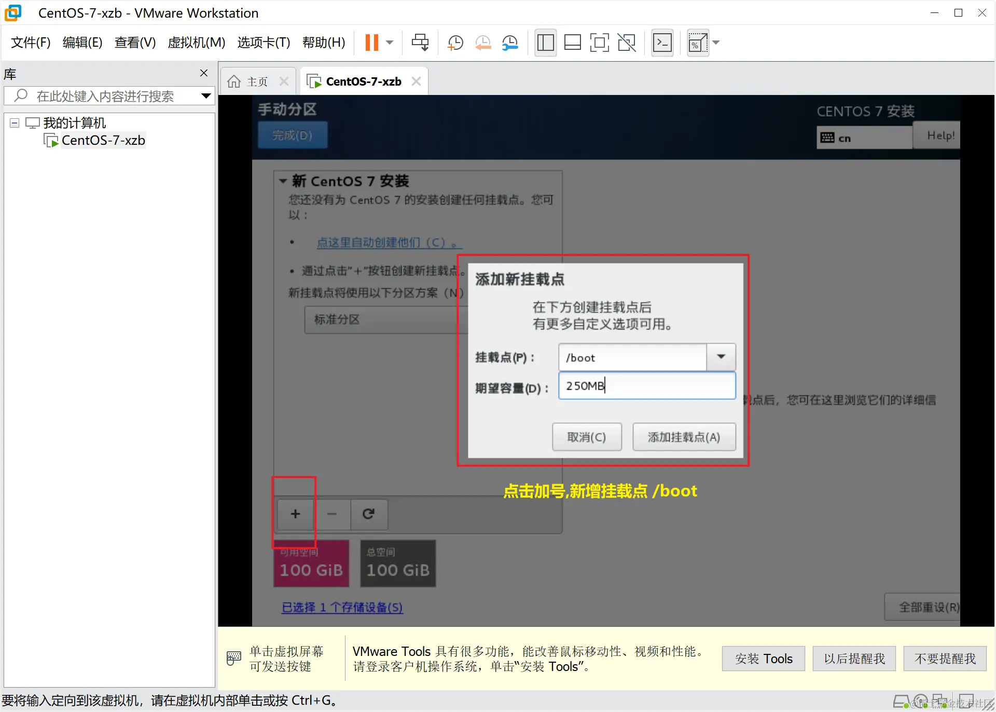The image size is (996, 712).
Task: Open the 查看(V) menu
Action: [135, 43]
